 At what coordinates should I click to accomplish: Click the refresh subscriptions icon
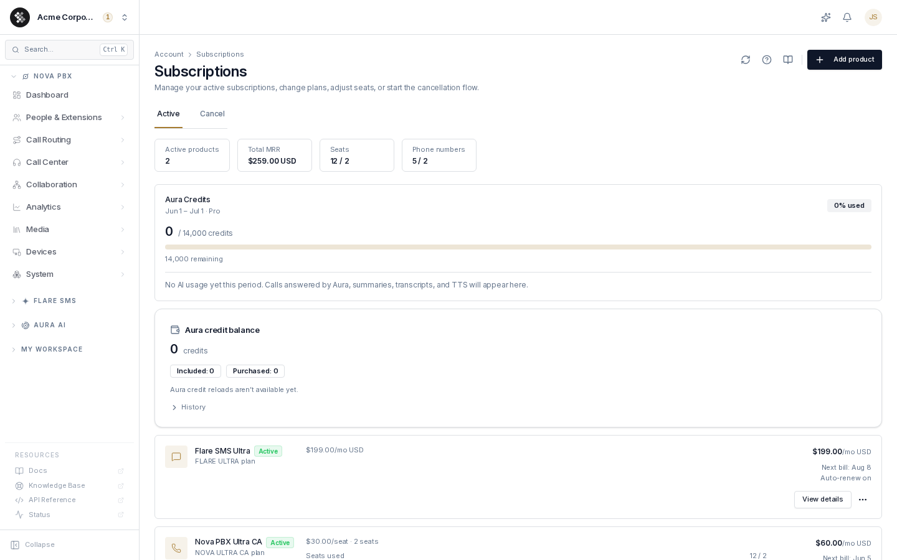click(x=746, y=60)
